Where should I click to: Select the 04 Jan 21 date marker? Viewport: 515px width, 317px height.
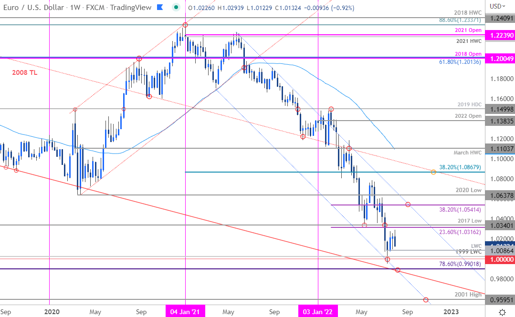[x=185, y=311]
